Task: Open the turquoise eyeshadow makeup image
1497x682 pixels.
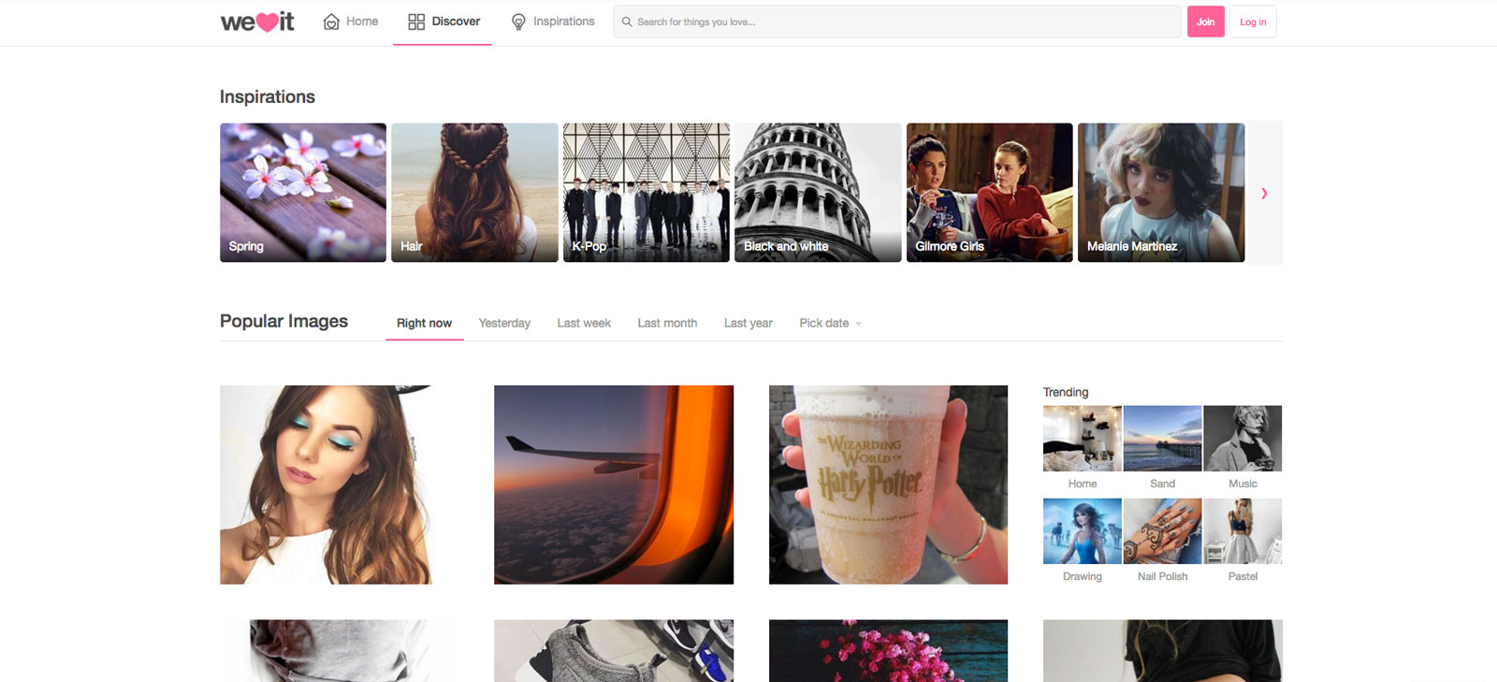Action: pos(327,485)
